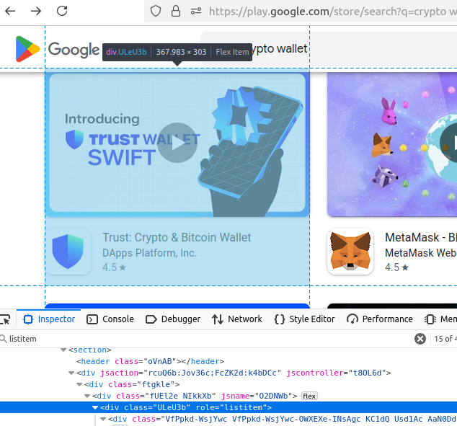
Task: Click the '15 of' search result counter
Action: point(445,339)
